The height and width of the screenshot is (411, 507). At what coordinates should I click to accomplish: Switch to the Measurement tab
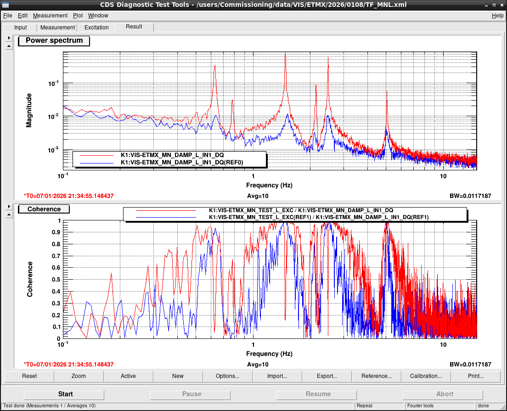[x=57, y=28]
